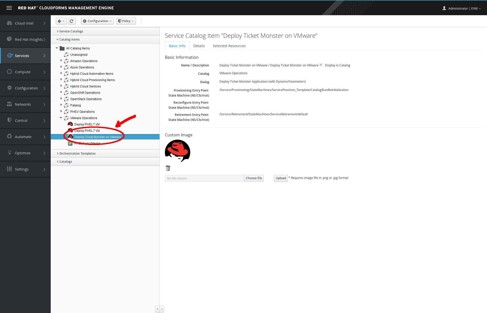This screenshot has width=487, height=313.
Task: Click the Unassigned catalog icon
Action: click(x=66, y=54)
